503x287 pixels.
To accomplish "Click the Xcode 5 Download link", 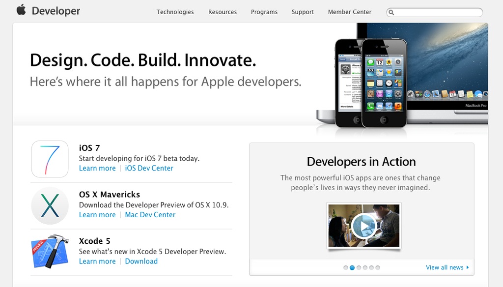I will coord(141,261).
